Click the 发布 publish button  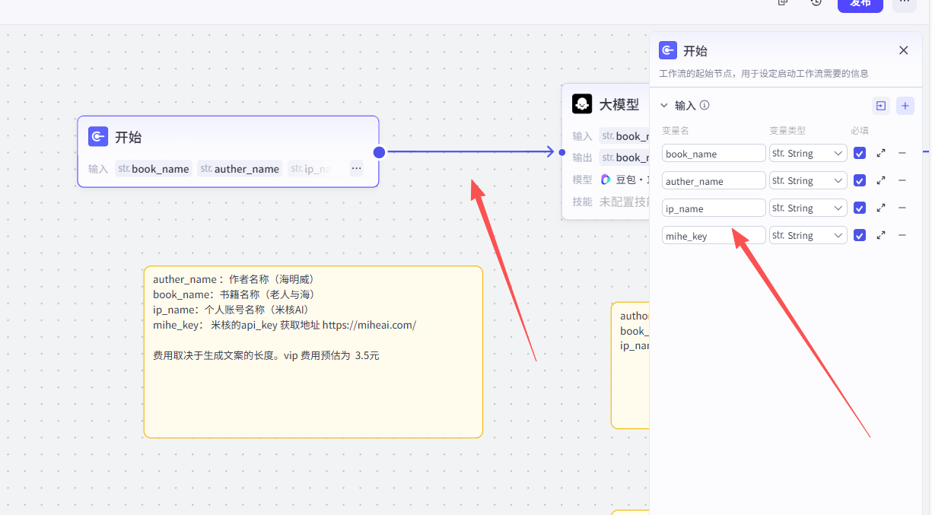coord(860,4)
